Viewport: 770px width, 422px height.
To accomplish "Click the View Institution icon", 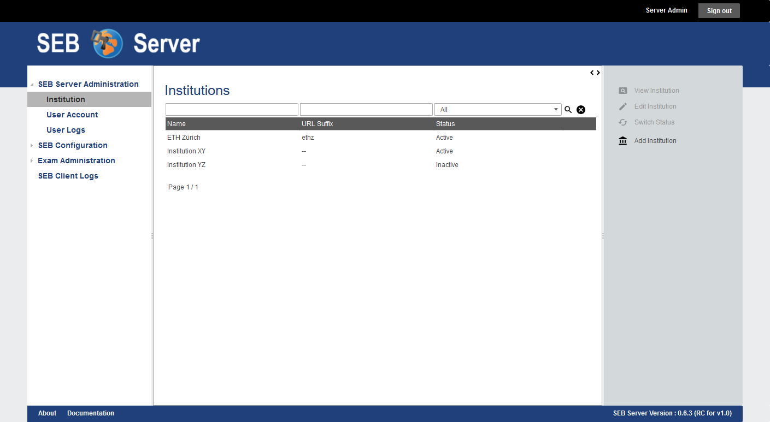I will click(623, 91).
